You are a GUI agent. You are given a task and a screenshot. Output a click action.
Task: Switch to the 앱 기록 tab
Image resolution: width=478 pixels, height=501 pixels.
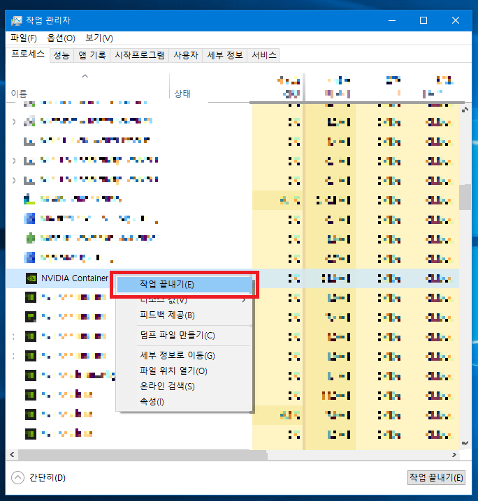pyautogui.click(x=92, y=55)
